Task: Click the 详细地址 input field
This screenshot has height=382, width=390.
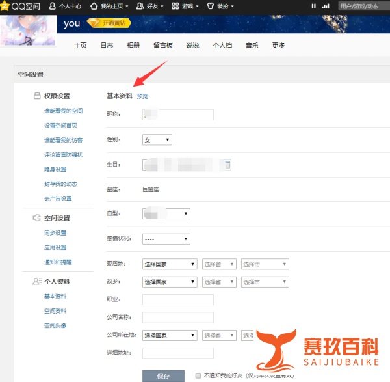Action: point(178,353)
